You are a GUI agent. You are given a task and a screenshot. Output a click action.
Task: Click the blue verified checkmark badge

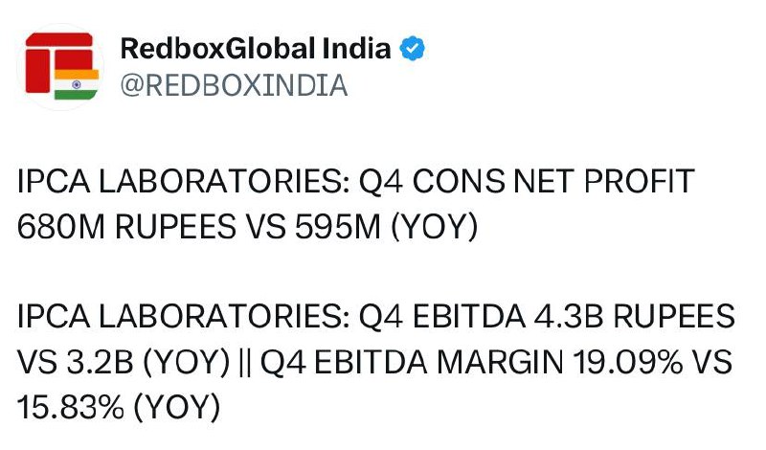[x=413, y=49]
